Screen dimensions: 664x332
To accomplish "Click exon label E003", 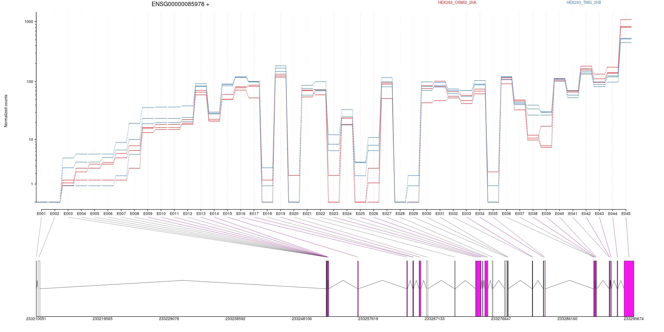I will click(68, 214).
